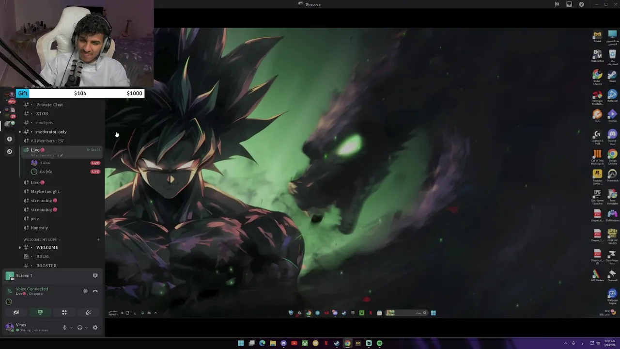Click the Rockstar Games desktop shortcut
This screenshot has width=620, height=349.
point(597,176)
